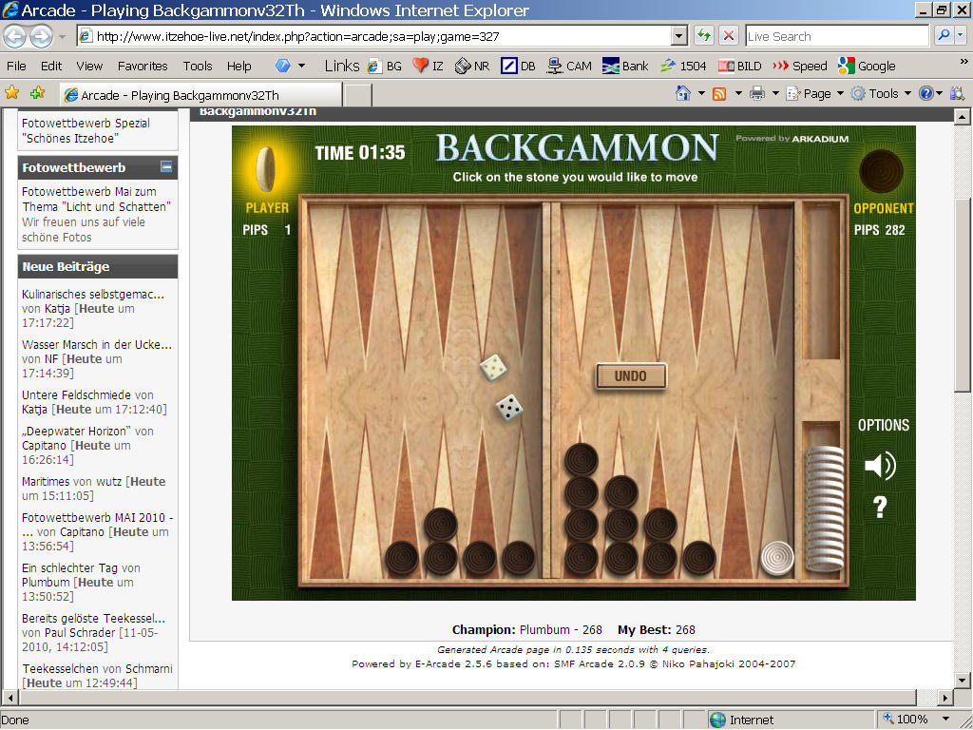Open the Favorites menu
973x730 pixels.
click(x=142, y=66)
